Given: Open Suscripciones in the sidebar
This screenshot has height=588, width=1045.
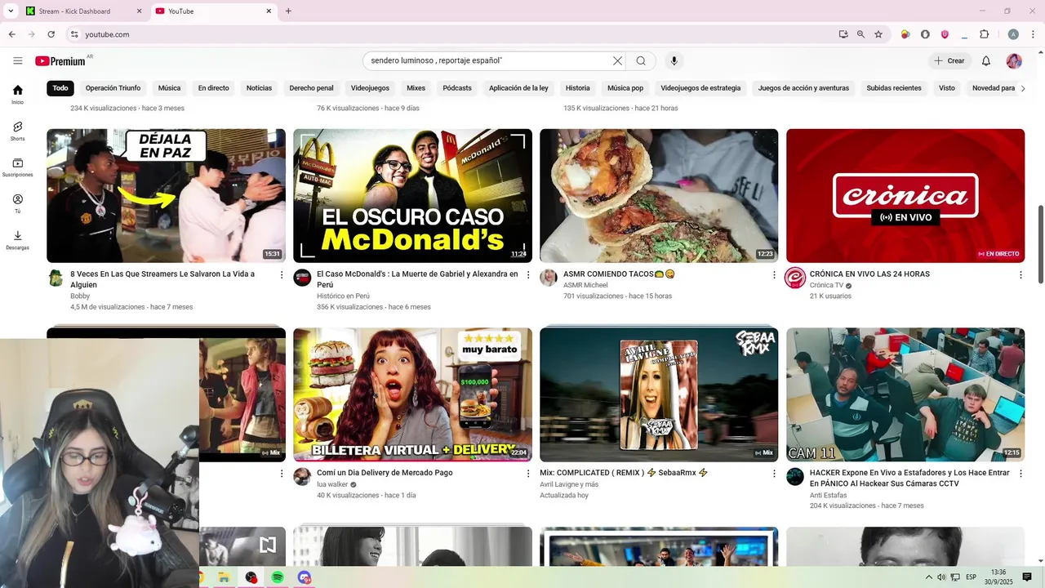Looking at the screenshot, I should pos(17,167).
